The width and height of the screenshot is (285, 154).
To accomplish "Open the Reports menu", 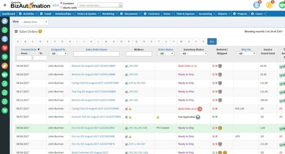I will pos(224,14).
